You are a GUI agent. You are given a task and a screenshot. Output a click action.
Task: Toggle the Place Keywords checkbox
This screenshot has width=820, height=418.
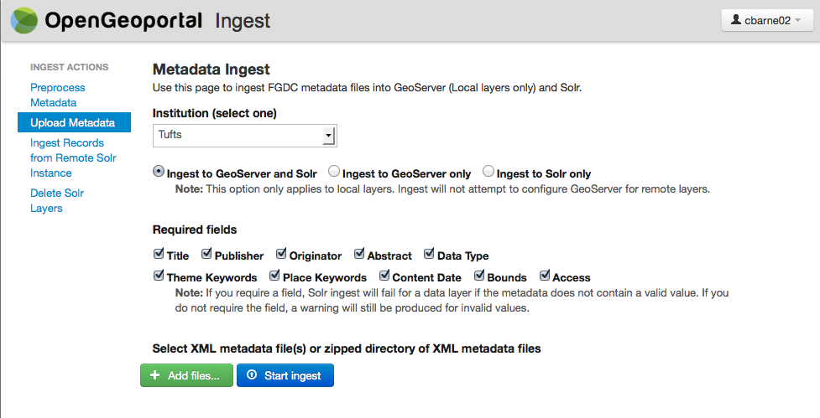click(274, 276)
